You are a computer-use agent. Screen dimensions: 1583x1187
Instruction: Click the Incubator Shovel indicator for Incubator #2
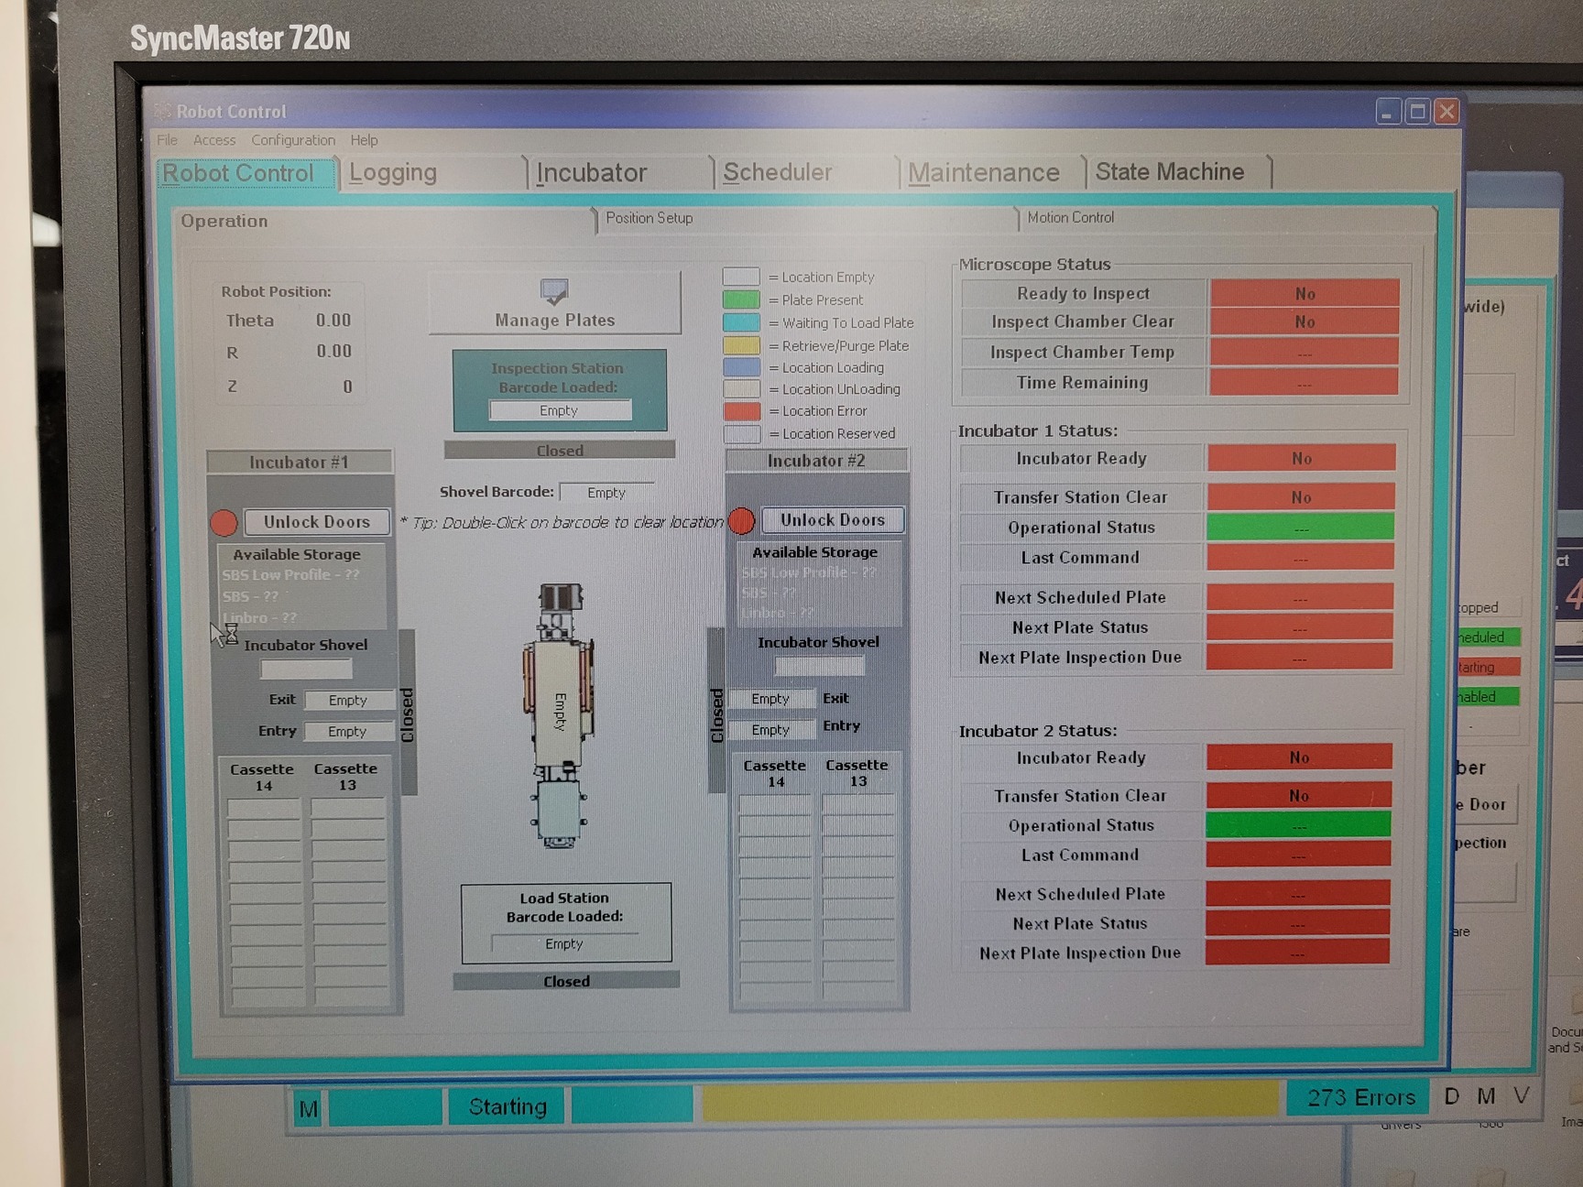click(x=818, y=666)
